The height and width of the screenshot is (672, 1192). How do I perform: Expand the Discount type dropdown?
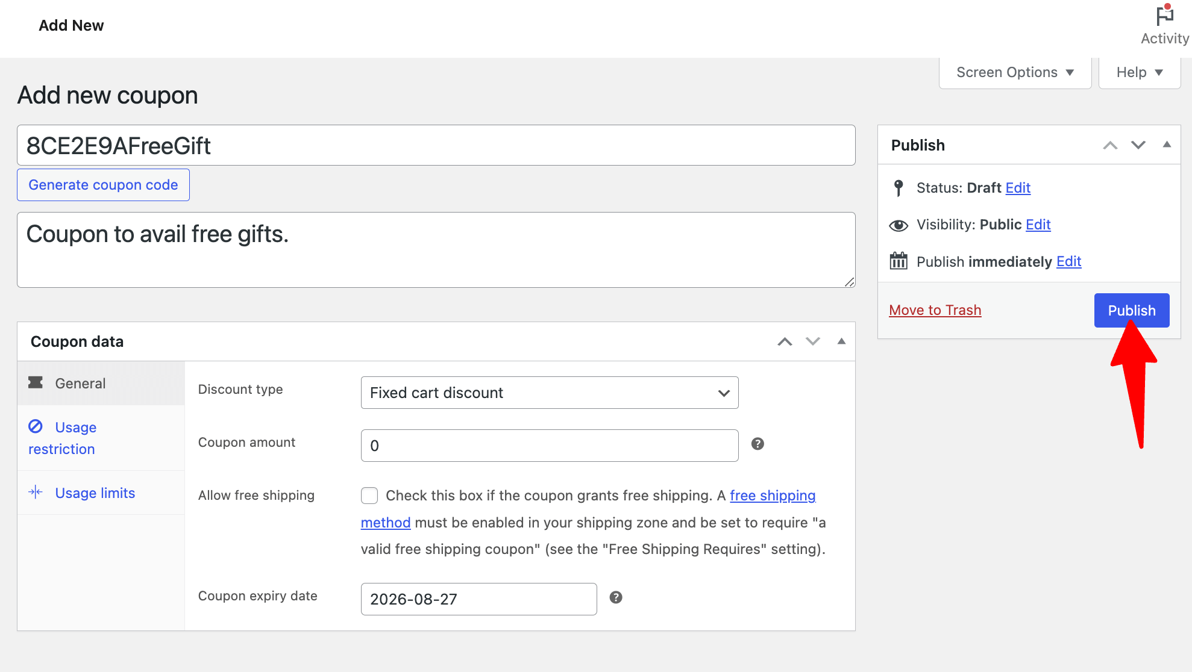pos(550,392)
